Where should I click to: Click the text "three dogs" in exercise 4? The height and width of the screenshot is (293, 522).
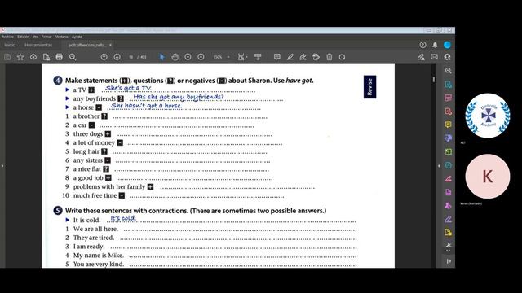click(x=88, y=133)
